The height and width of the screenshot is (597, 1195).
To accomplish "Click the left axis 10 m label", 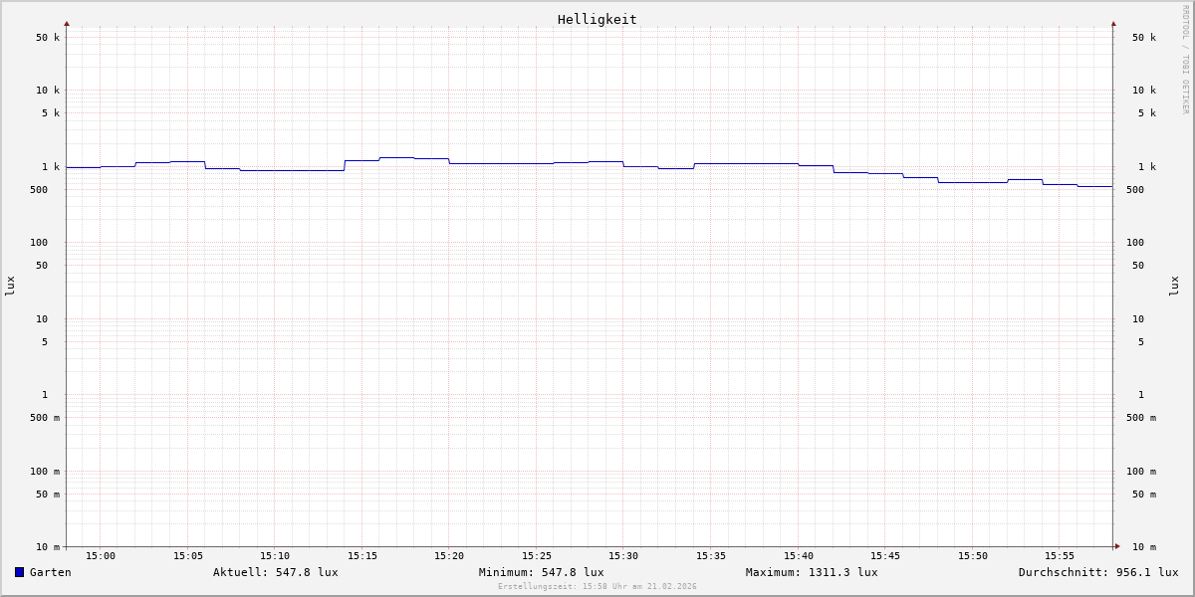I will point(48,546).
